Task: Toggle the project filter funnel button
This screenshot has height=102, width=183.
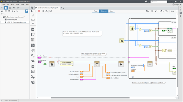Action: pyautogui.click(x=27, y=11)
